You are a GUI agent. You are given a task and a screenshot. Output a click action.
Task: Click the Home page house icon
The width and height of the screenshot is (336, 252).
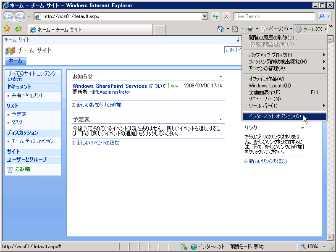tap(220, 29)
